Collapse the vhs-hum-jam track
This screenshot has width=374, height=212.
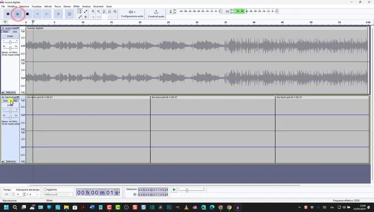3,162
